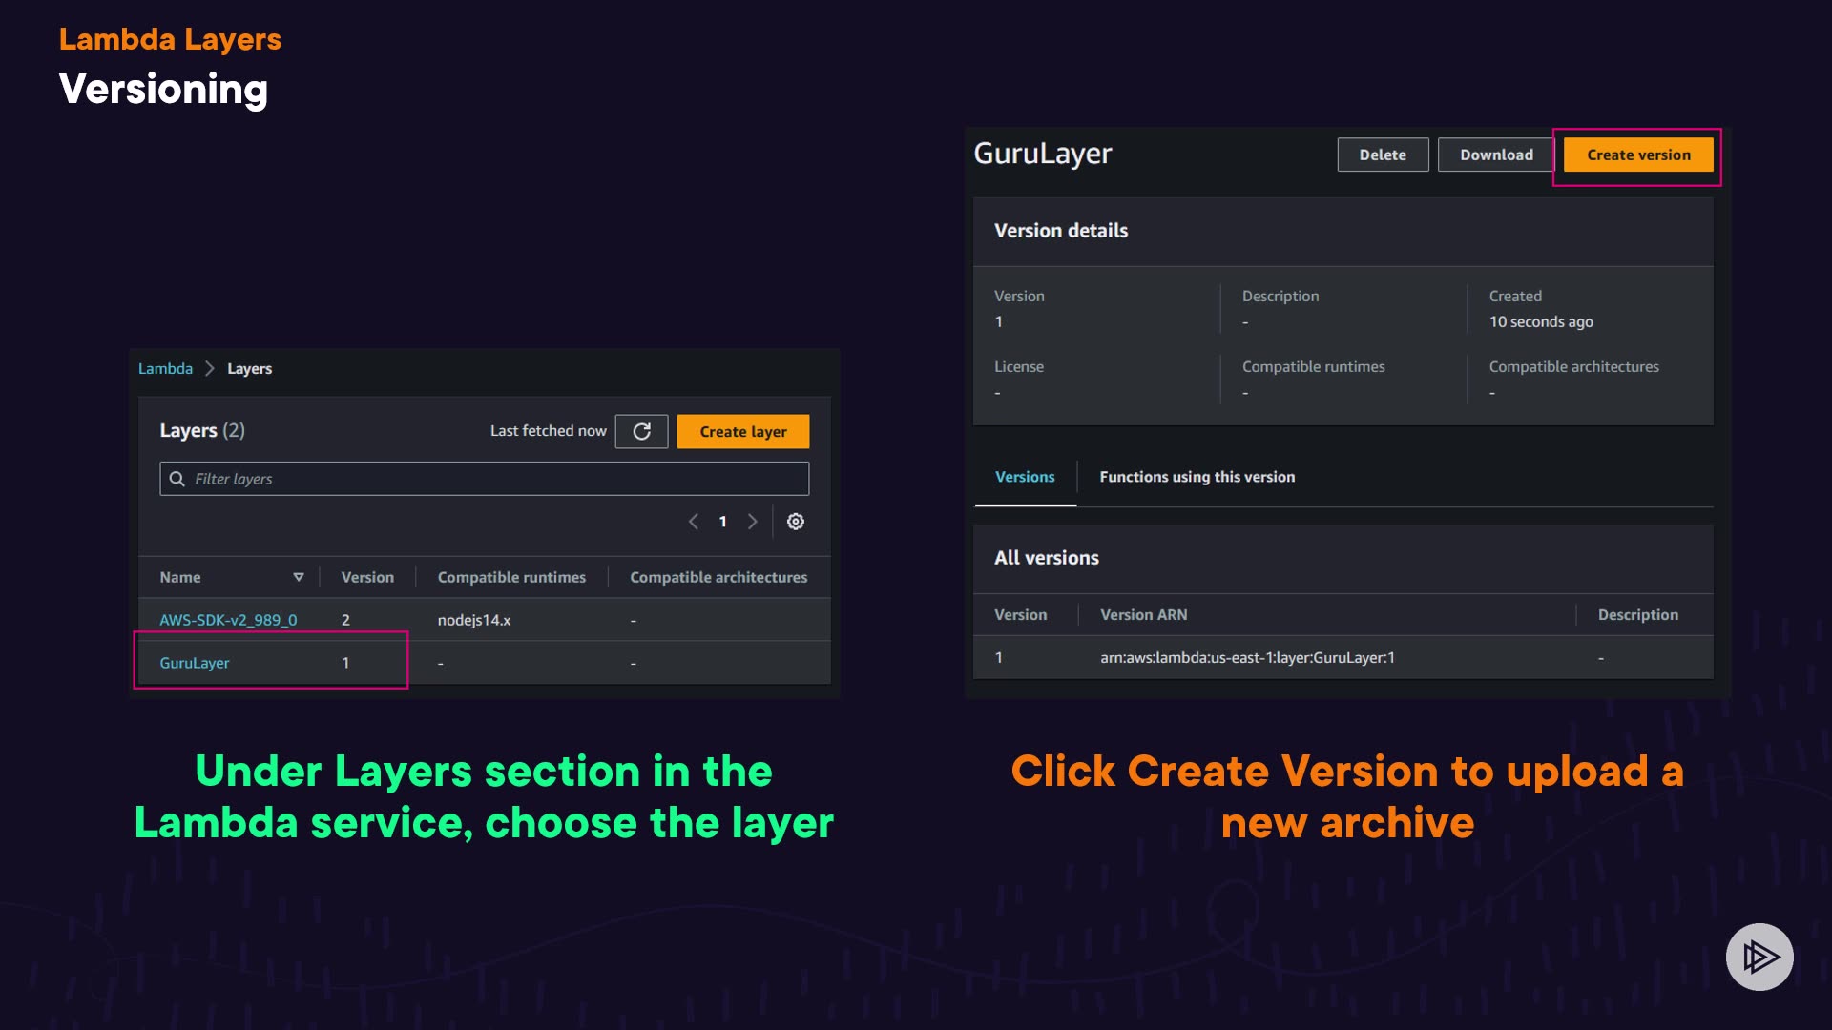Go to previous page arrow
The height and width of the screenshot is (1030, 1832).
pyautogui.click(x=694, y=522)
